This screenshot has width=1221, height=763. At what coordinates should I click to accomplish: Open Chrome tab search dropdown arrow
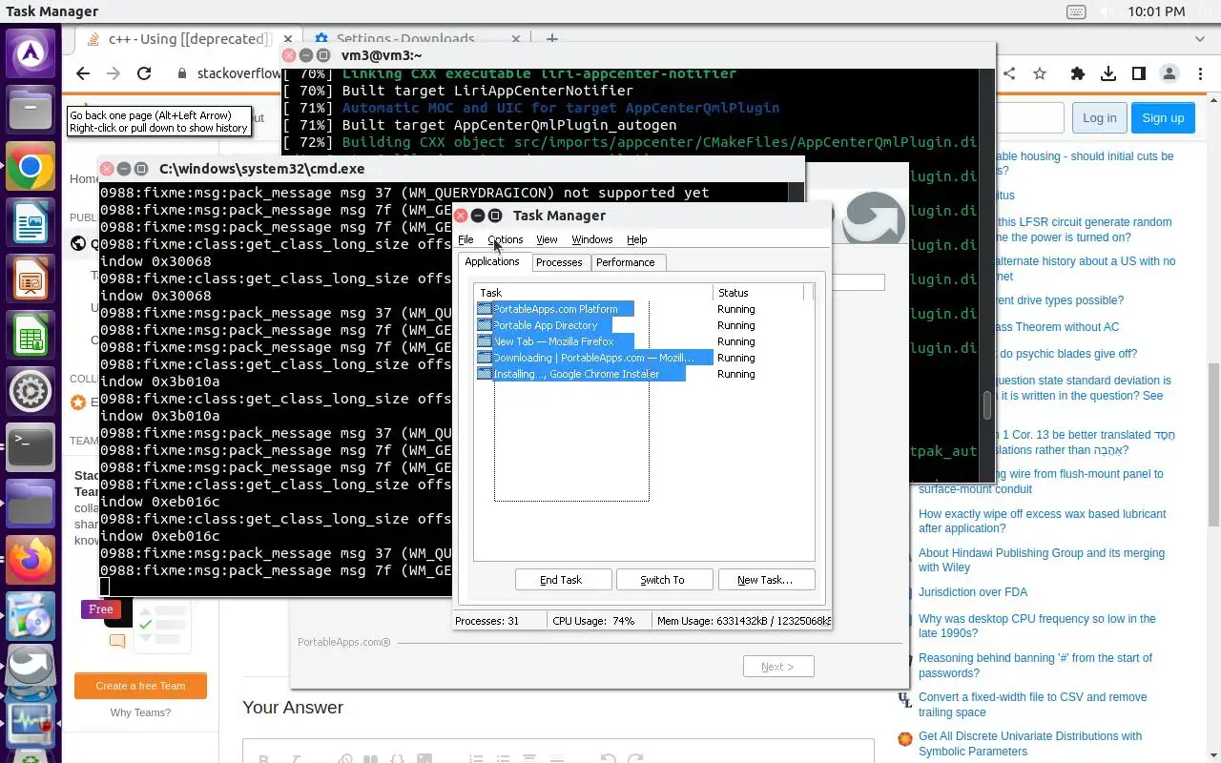click(1200, 39)
